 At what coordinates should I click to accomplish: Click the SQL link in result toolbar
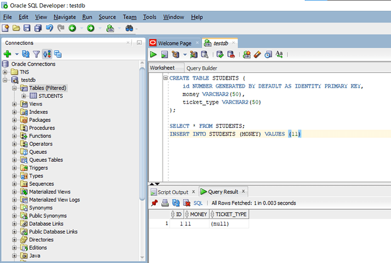(x=198, y=203)
